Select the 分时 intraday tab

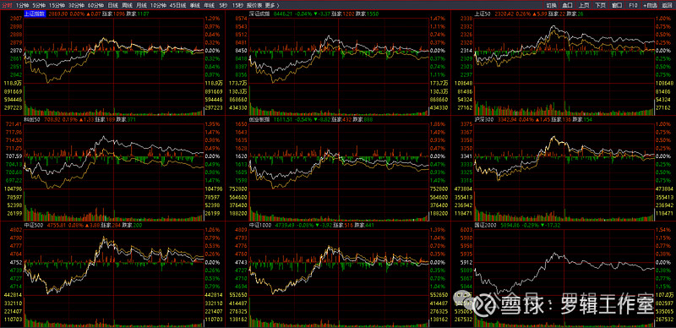7,5
